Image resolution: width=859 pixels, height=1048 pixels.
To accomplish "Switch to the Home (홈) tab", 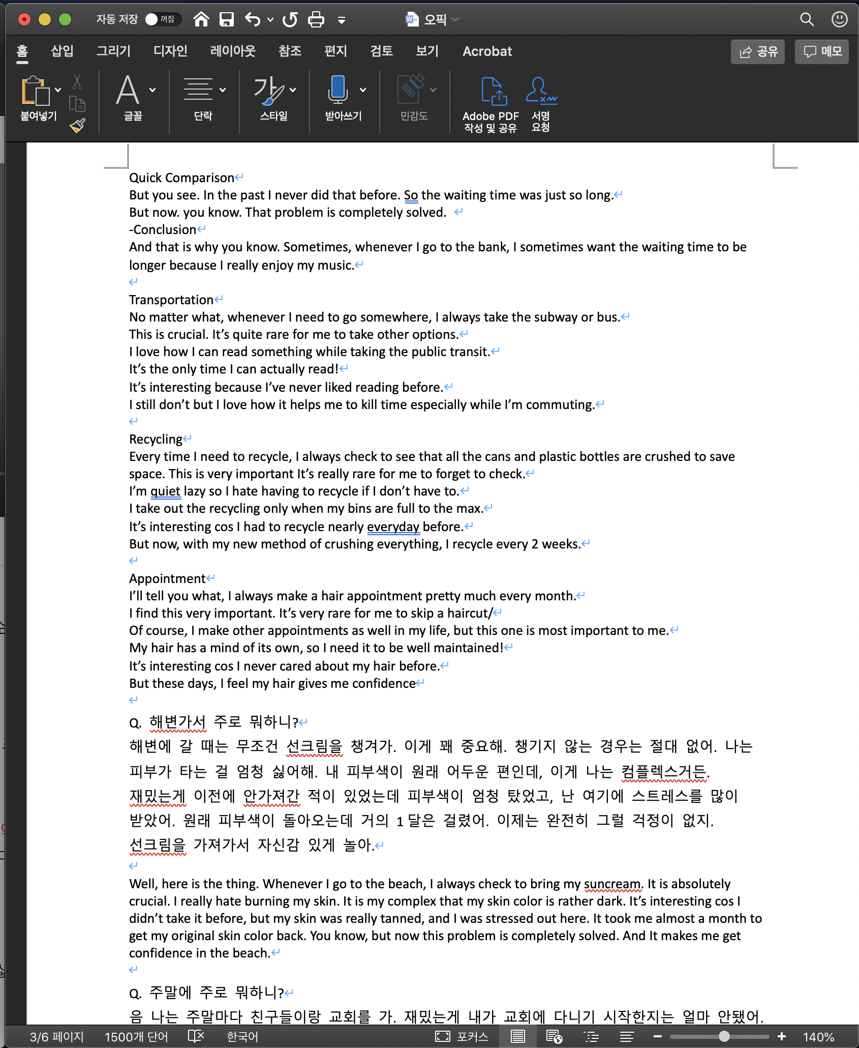I will [x=22, y=51].
